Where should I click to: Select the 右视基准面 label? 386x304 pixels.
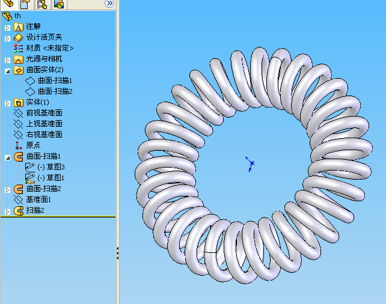pyautogui.click(x=44, y=135)
